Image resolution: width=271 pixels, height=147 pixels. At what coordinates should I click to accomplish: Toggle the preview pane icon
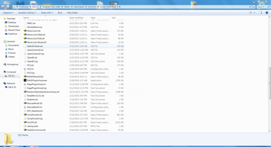point(260,13)
